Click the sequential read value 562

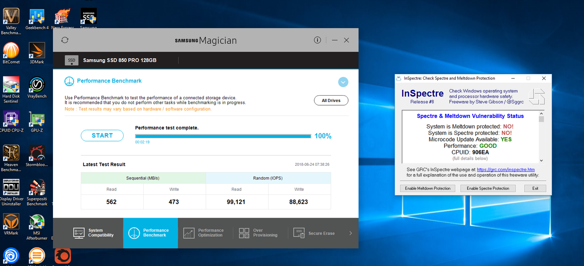click(111, 202)
